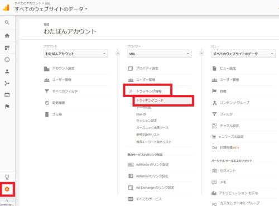Viewport: 279px width, 206px height.
Task: Click the people icon for view ユーザー管理
Action: [x=214, y=80]
